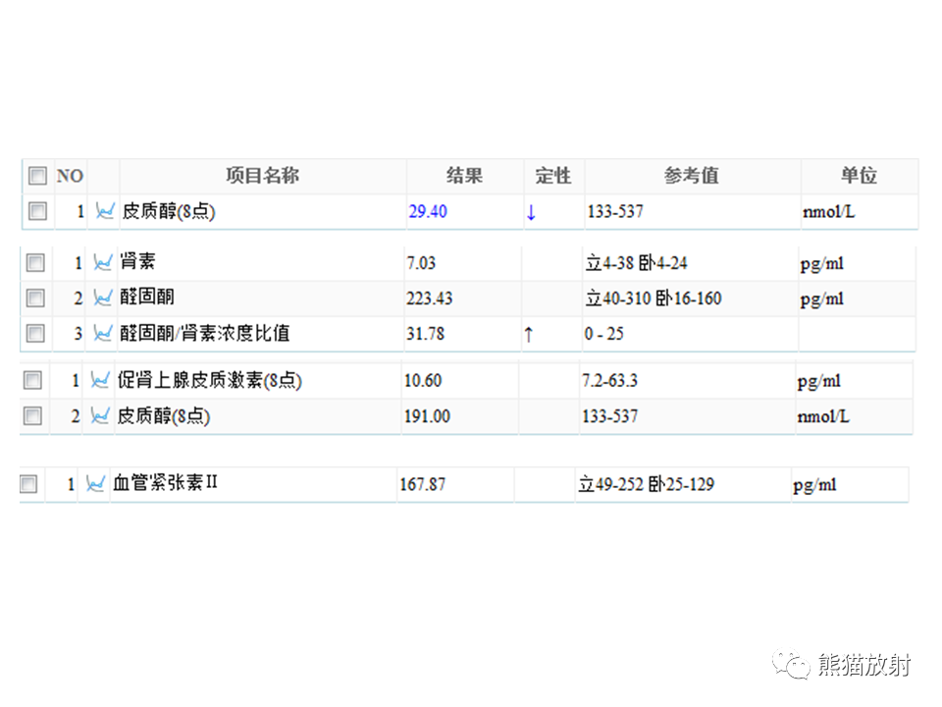
Task: Select the 肾素 item name
Action: (137, 261)
